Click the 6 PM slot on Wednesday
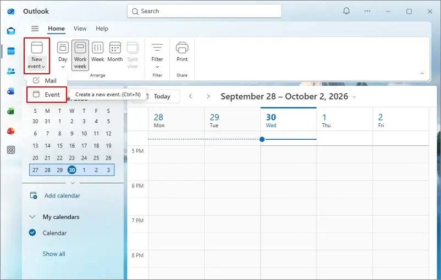Screen dimensions: 441x280 tap(289, 189)
